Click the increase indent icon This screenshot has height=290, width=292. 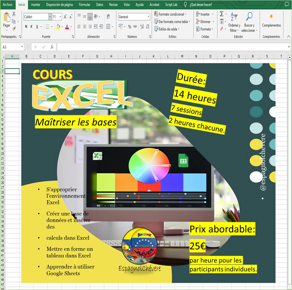click(101, 27)
